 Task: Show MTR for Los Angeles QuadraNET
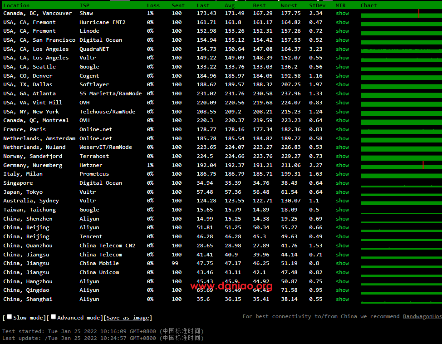[342, 49]
